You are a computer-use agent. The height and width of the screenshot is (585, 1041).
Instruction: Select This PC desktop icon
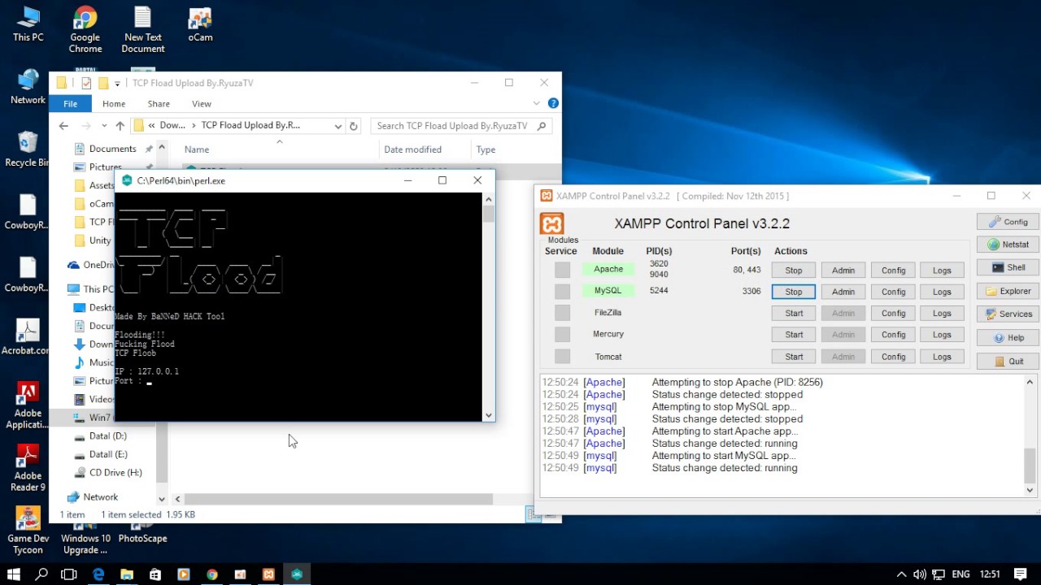click(x=28, y=24)
